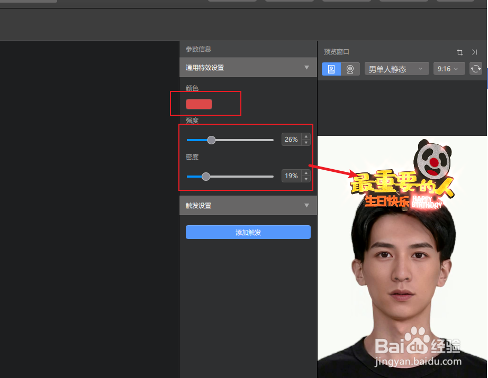The width and height of the screenshot is (488, 378).
Task: Decrease the 强度 value with down arrow
Action: point(306,143)
